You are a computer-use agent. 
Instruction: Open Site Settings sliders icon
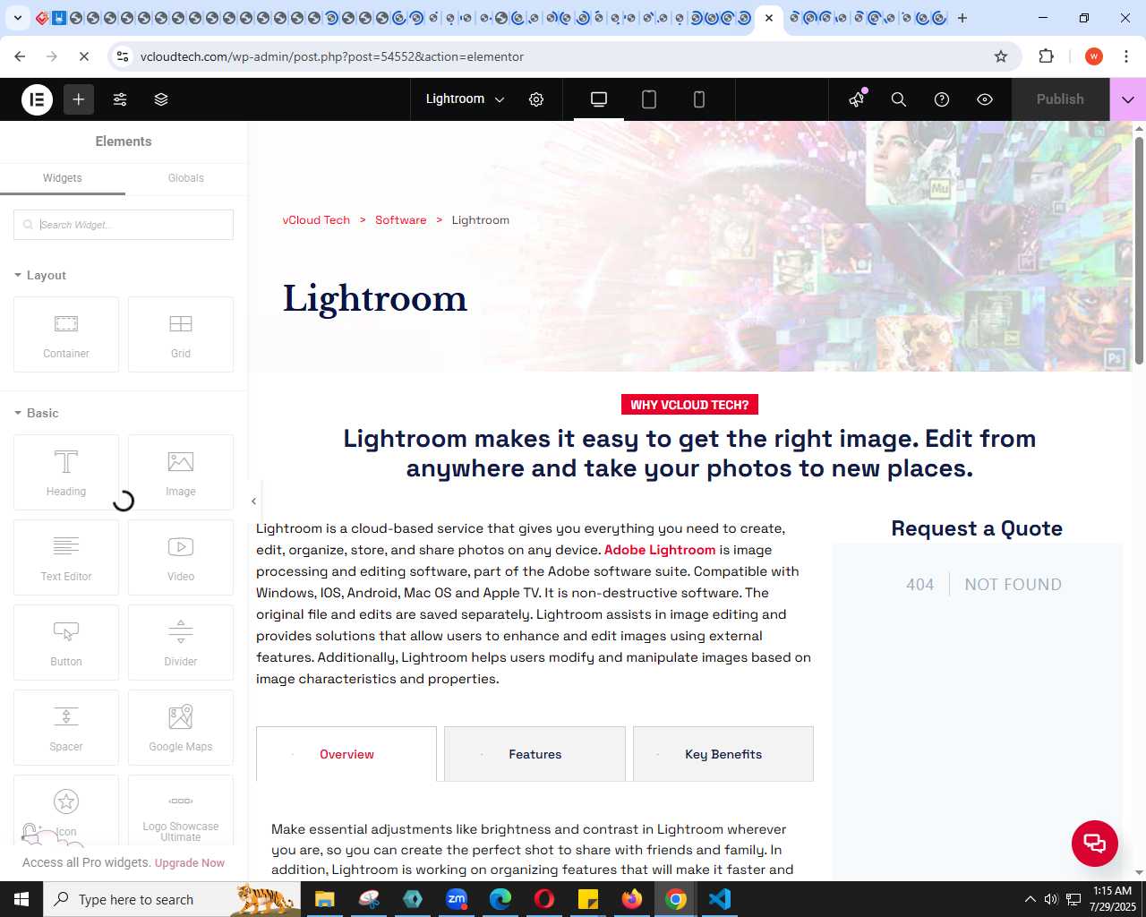click(120, 99)
